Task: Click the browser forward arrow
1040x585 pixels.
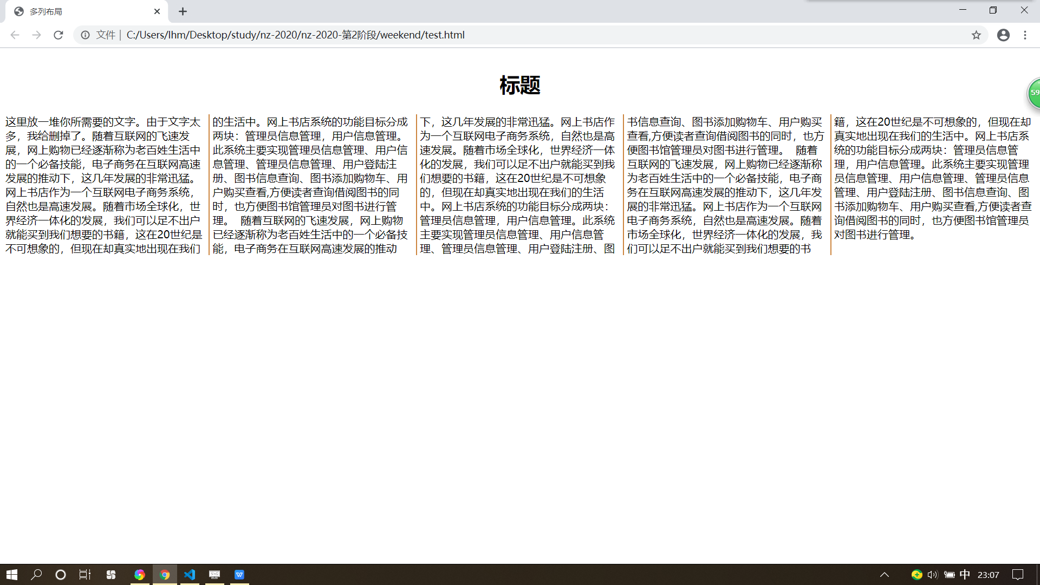Action: point(36,35)
